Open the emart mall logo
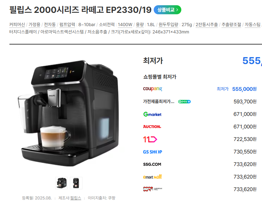262x205 pixels. [x=152, y=177]
